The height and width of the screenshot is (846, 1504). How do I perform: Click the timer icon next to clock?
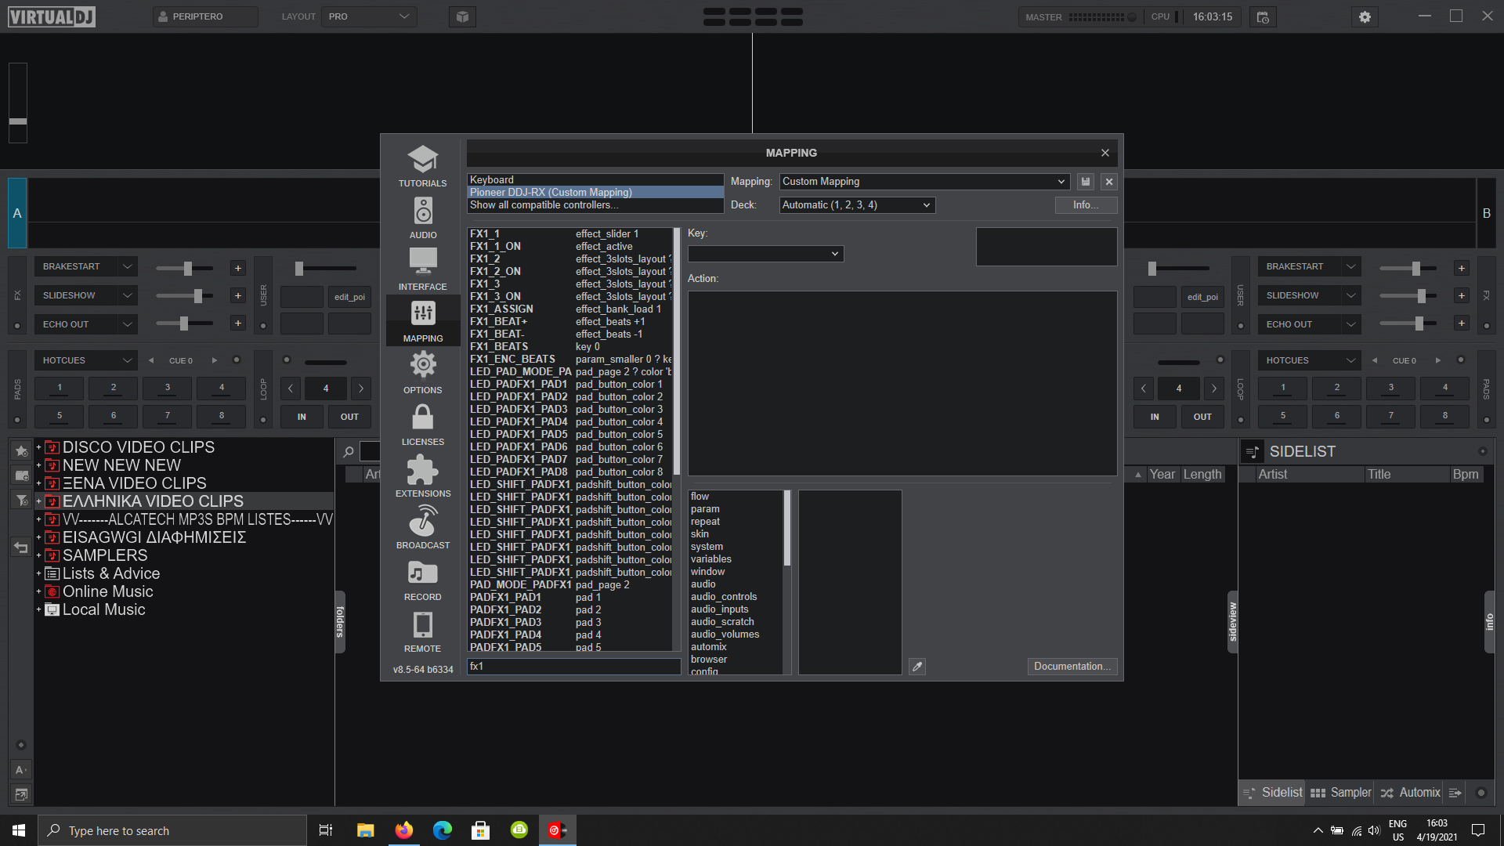1263,16
